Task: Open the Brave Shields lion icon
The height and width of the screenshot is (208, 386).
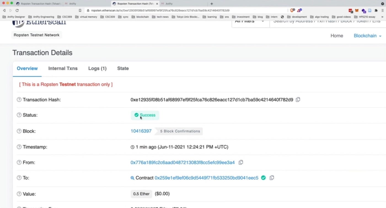Action: 292,10
